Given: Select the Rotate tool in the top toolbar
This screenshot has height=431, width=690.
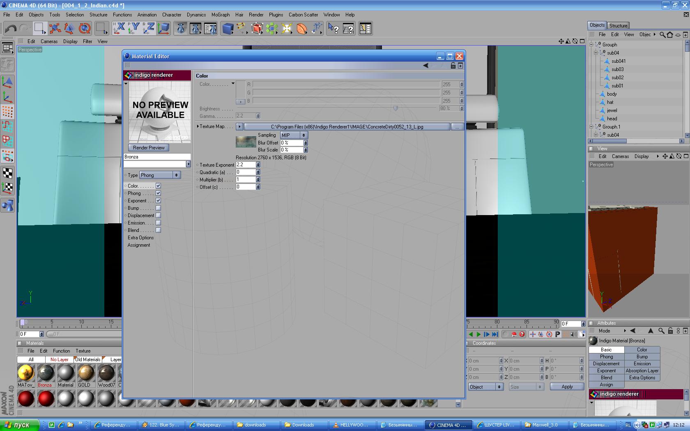Looking at the screenshot, I should point(85,28).
